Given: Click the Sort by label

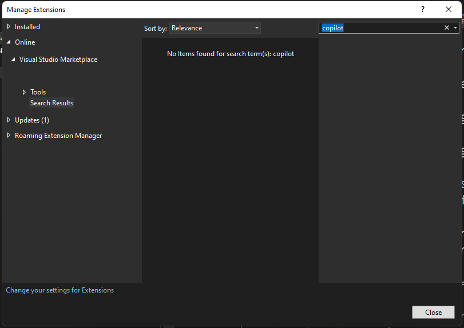Looking at the screenshot, I should coord(156,29).
